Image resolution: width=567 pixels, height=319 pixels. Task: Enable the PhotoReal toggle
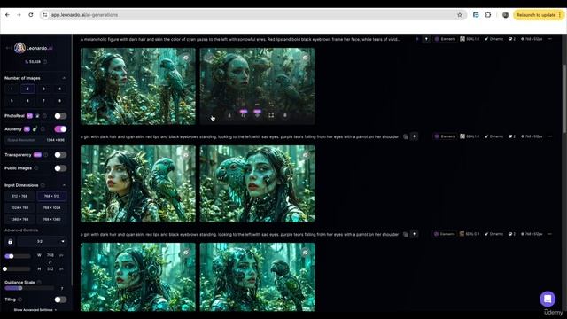[x=60, y=116]
